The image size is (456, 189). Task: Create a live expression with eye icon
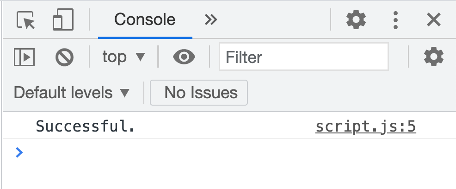(x=184, y=57)
